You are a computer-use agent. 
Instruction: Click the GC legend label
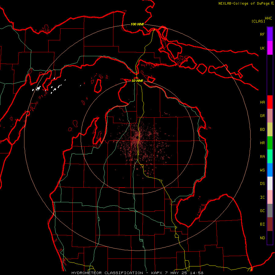(x=262, y=211)
